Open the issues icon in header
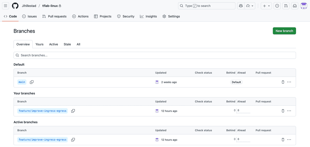310x147 pixels. pos(277,6)
